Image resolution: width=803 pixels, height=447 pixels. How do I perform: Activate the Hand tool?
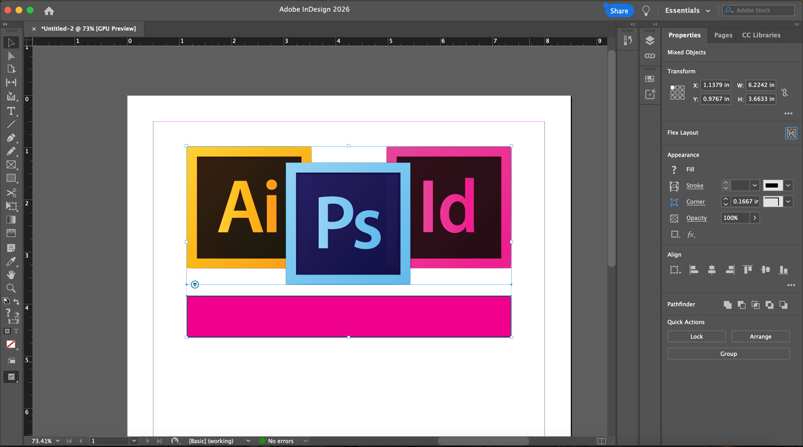click(11, 275)
